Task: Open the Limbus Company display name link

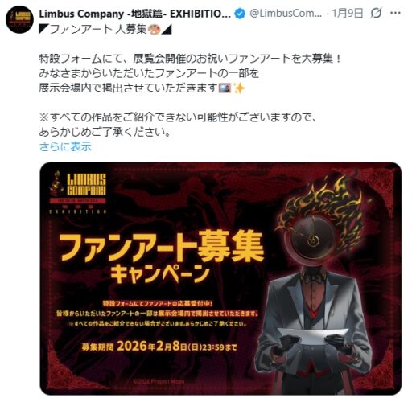Action: pyautogui.click(x=135, y=14)
